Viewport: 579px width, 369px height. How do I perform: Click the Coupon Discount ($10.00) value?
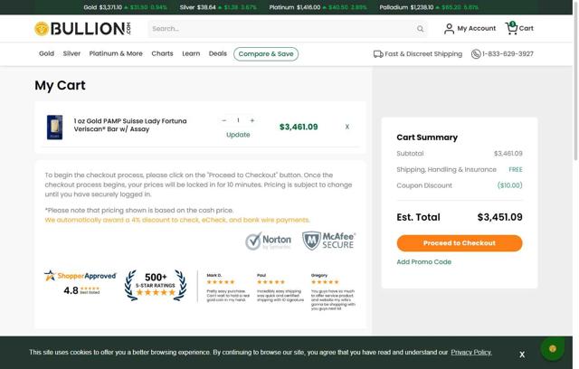point(509,185)
